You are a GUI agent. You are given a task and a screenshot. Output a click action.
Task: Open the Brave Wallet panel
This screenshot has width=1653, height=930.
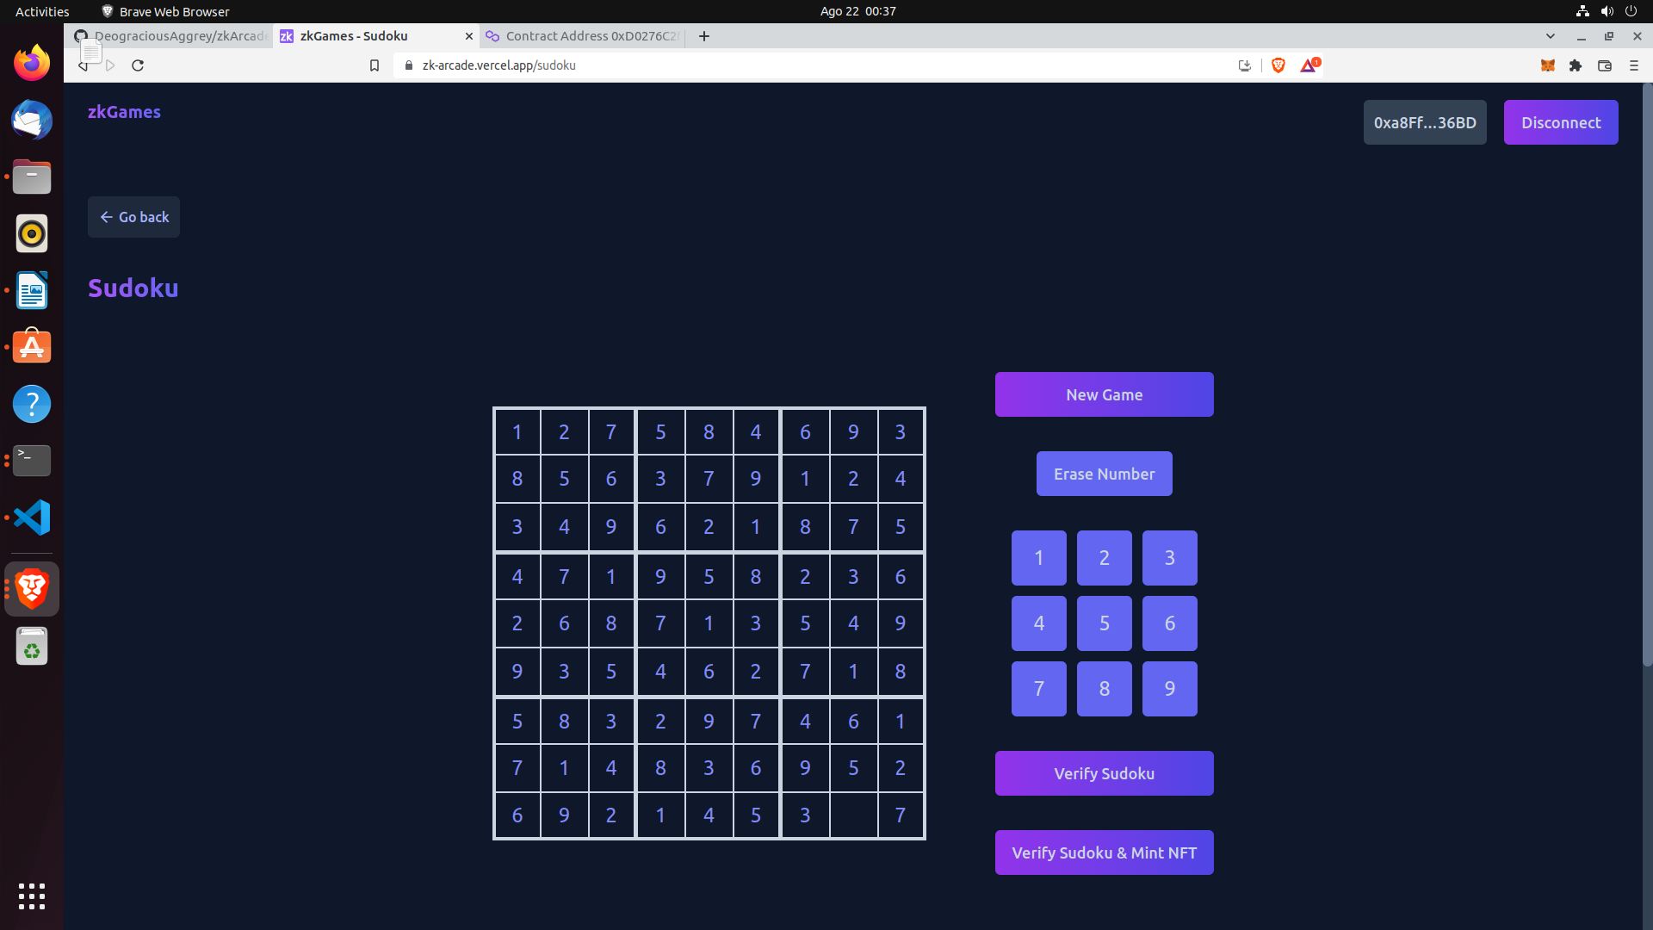pos(1605,65)
